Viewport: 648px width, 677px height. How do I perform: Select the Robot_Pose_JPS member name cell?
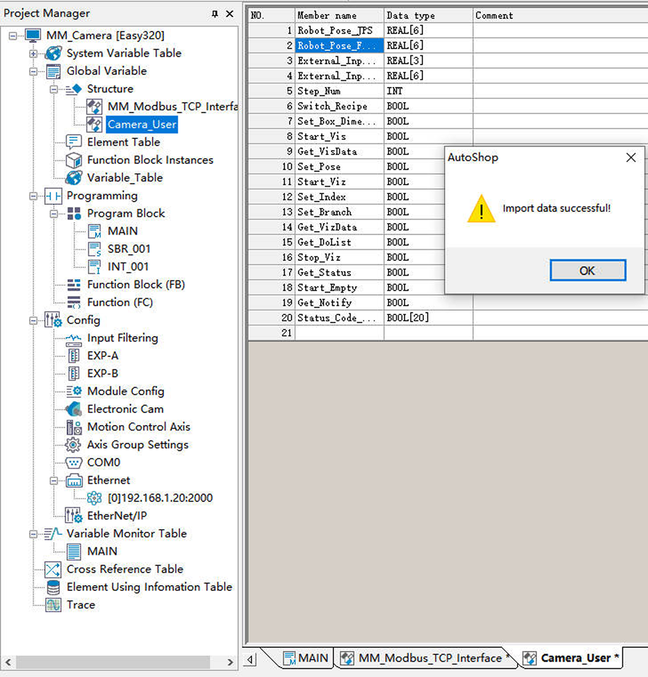(x=339, y=30)
